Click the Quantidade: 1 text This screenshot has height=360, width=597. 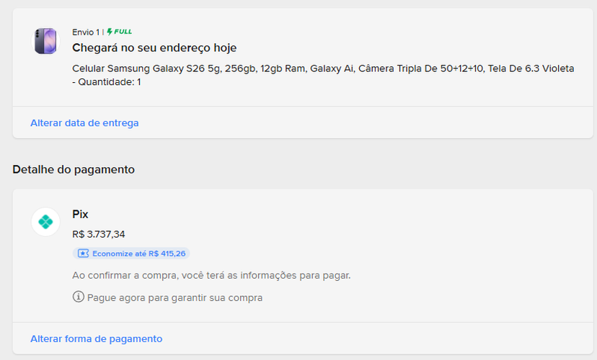(110, 82)
